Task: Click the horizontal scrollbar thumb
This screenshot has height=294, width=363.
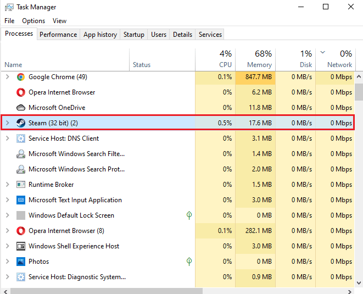Action: [107, 291]
